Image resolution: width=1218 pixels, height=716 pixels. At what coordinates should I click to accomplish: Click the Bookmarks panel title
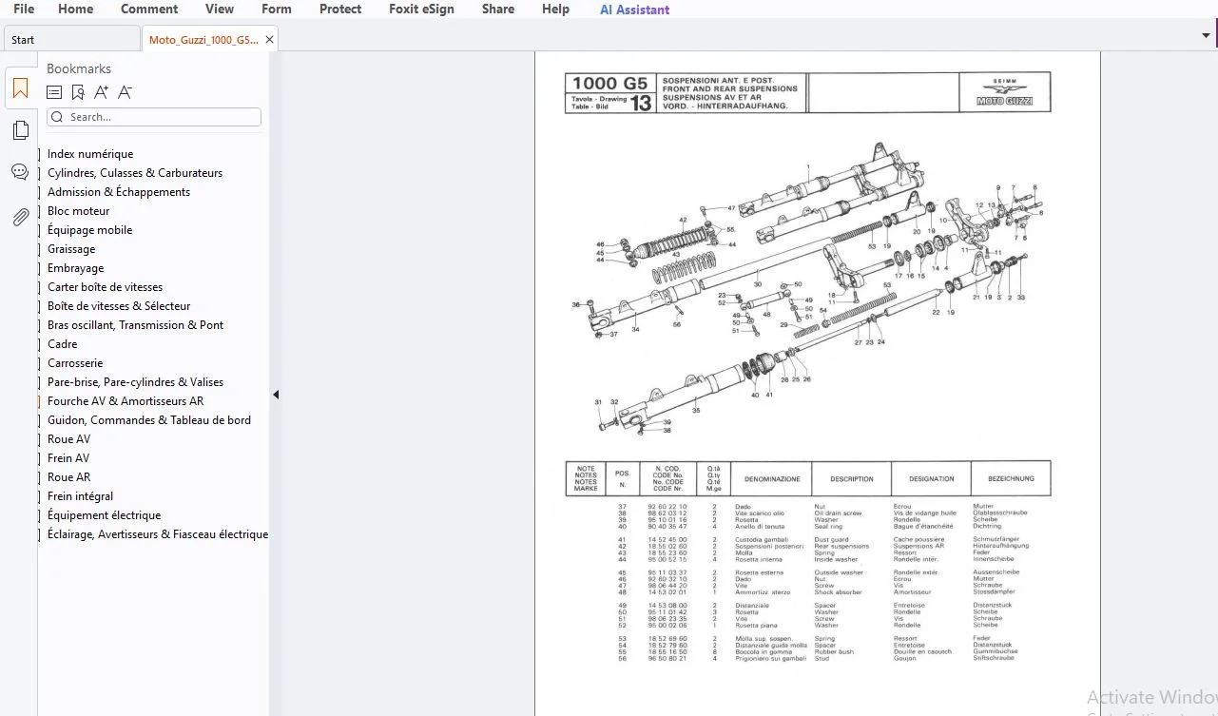(x=79, y=68)
